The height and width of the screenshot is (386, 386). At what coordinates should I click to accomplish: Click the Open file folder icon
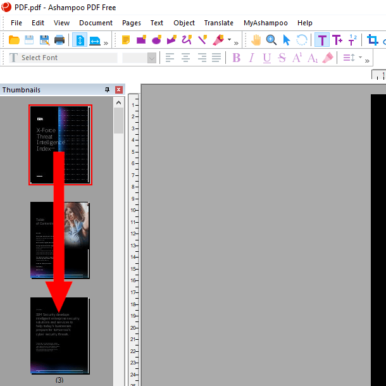(14, 40)
